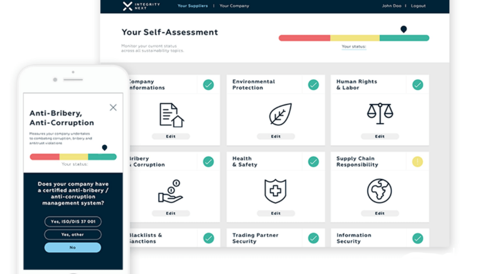
Task: Select the No answer on phone
Action: coord(73,248)
